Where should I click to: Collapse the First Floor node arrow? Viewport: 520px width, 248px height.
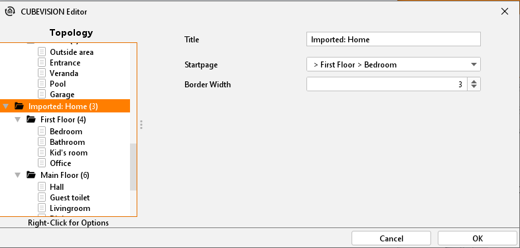(17, 119)
